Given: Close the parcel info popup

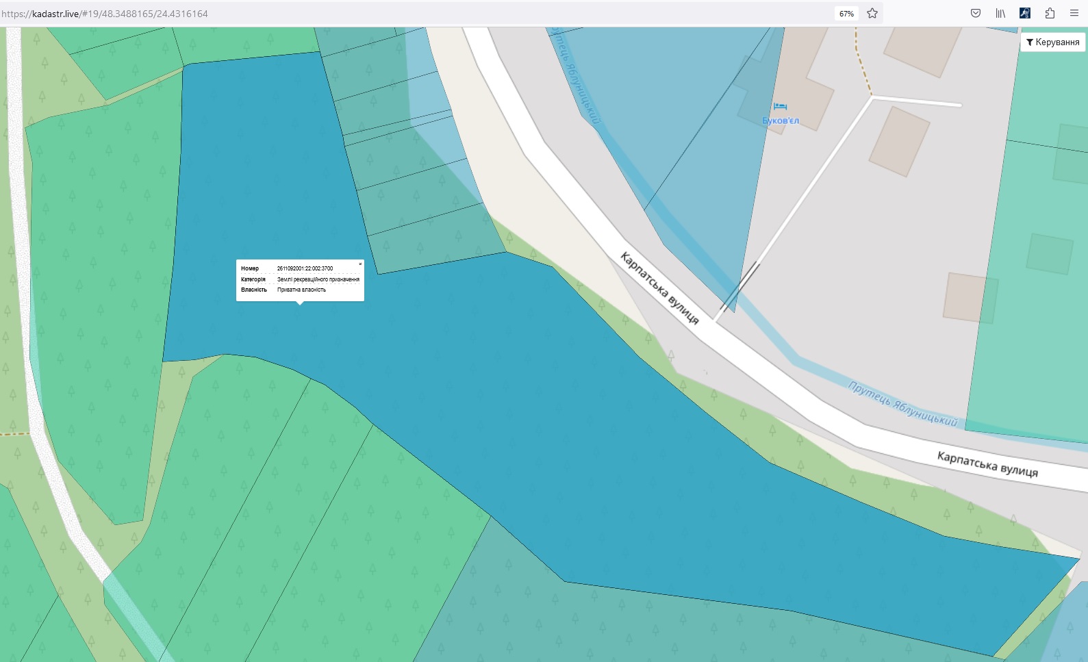Looking at the screenshot, I should pyautogui.click(x=360, y=264).
